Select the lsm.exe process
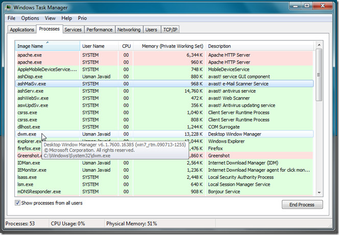339x235 pixels. click(164, 185)
